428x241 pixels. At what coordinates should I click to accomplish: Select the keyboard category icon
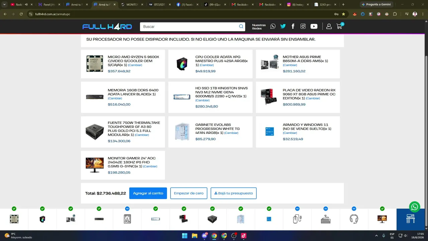coord(326,219)
